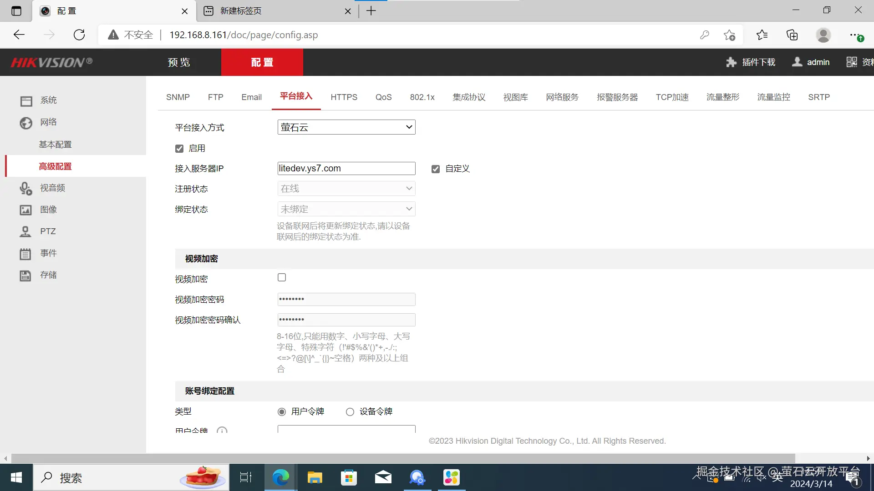Click the 接入服务器IP input field
Image resolution: width=874 pixels, height=491 pixels.
(346, 169)
